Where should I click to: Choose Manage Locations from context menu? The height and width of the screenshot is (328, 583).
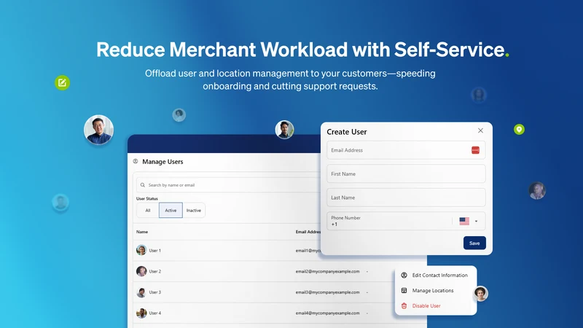click(435, 290)
